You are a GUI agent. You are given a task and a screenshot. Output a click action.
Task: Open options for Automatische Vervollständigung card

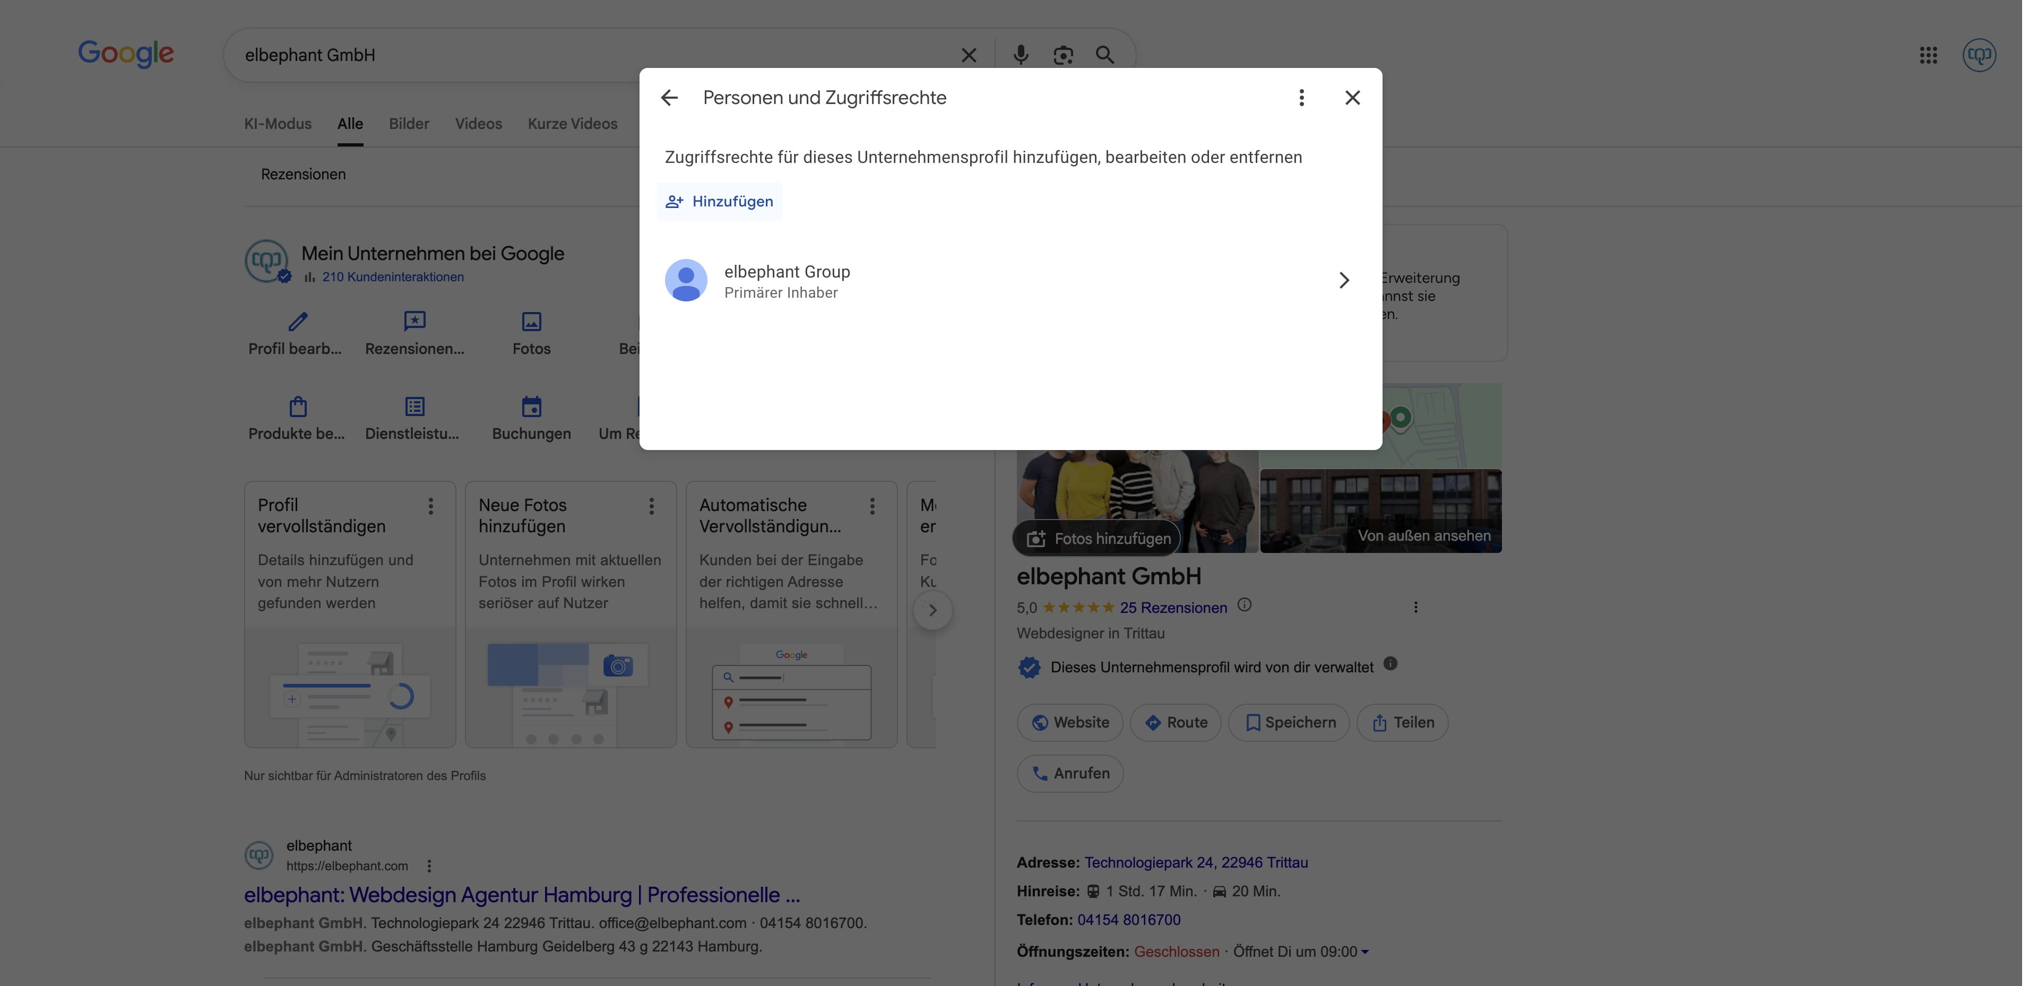872,506
